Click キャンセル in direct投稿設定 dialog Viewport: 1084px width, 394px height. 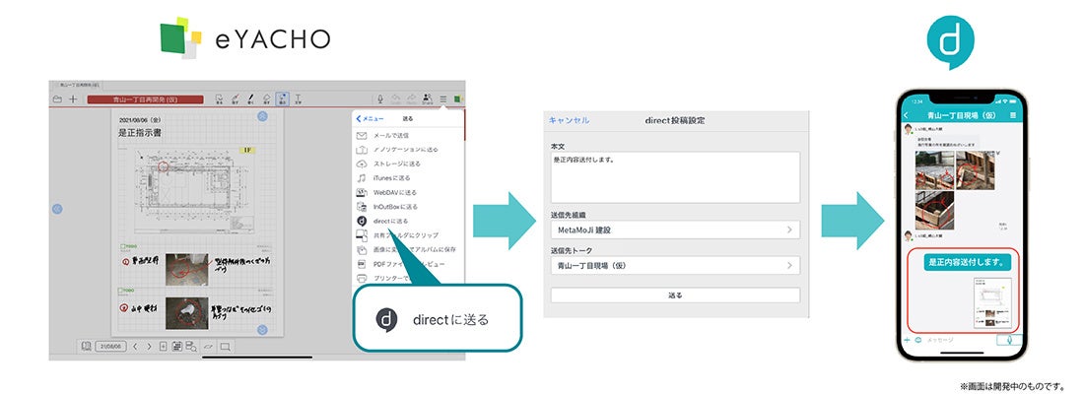(569, 120)
